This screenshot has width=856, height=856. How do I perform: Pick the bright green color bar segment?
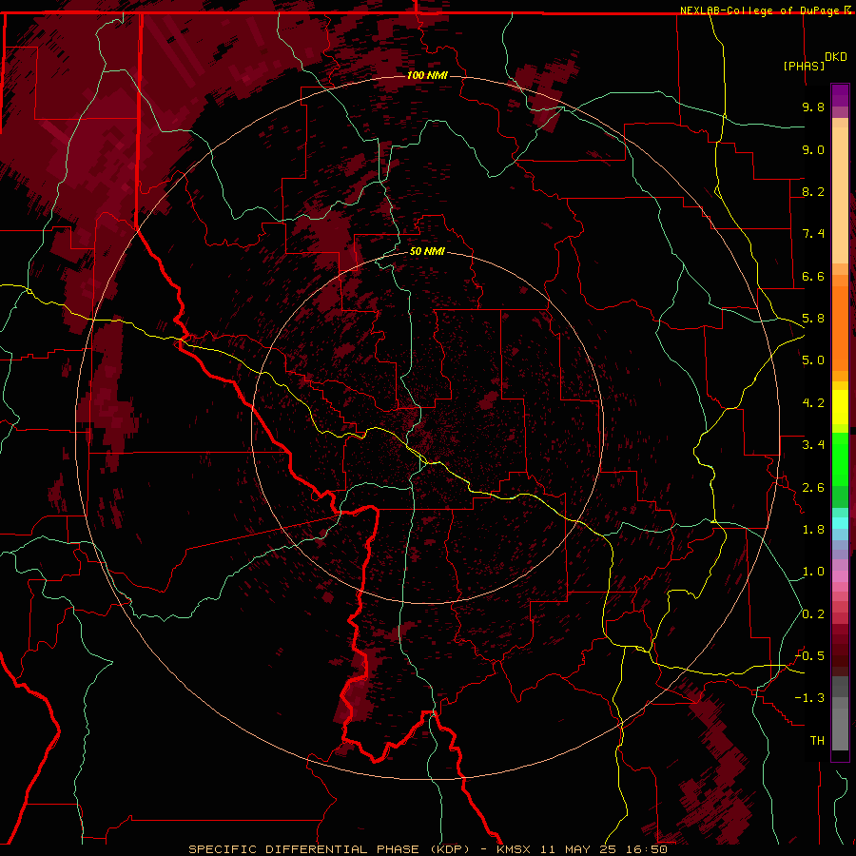click(840, 458)
